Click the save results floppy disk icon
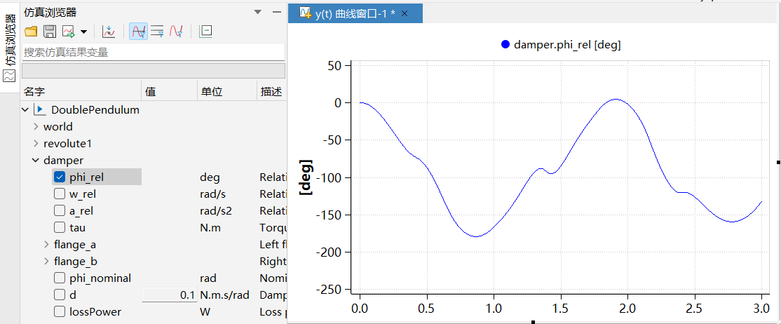This screenshot has height=324, width=781. click(x=50, y=32)
